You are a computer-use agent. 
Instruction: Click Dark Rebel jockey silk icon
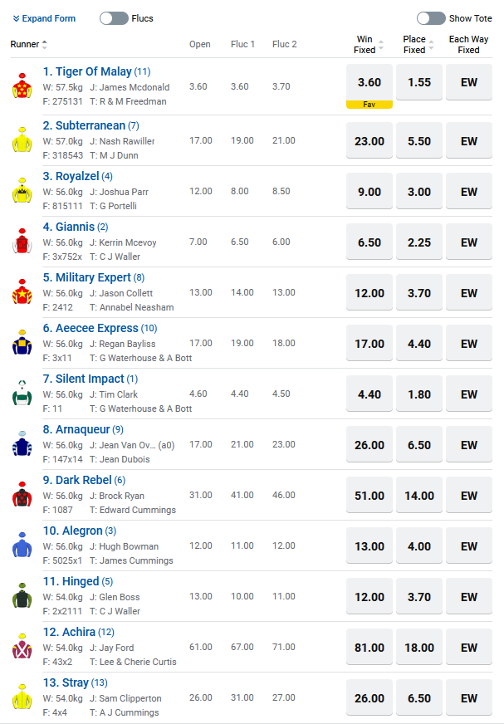pyautogui.click(x=21, y=496)
